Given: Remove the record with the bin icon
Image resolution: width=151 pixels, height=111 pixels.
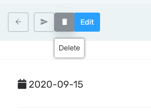Looking at the screenshot, I should coord(65,22).
